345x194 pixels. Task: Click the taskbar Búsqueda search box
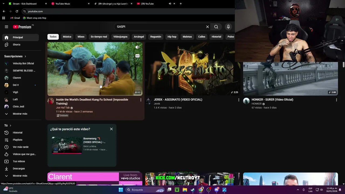[x=145, y=190]
